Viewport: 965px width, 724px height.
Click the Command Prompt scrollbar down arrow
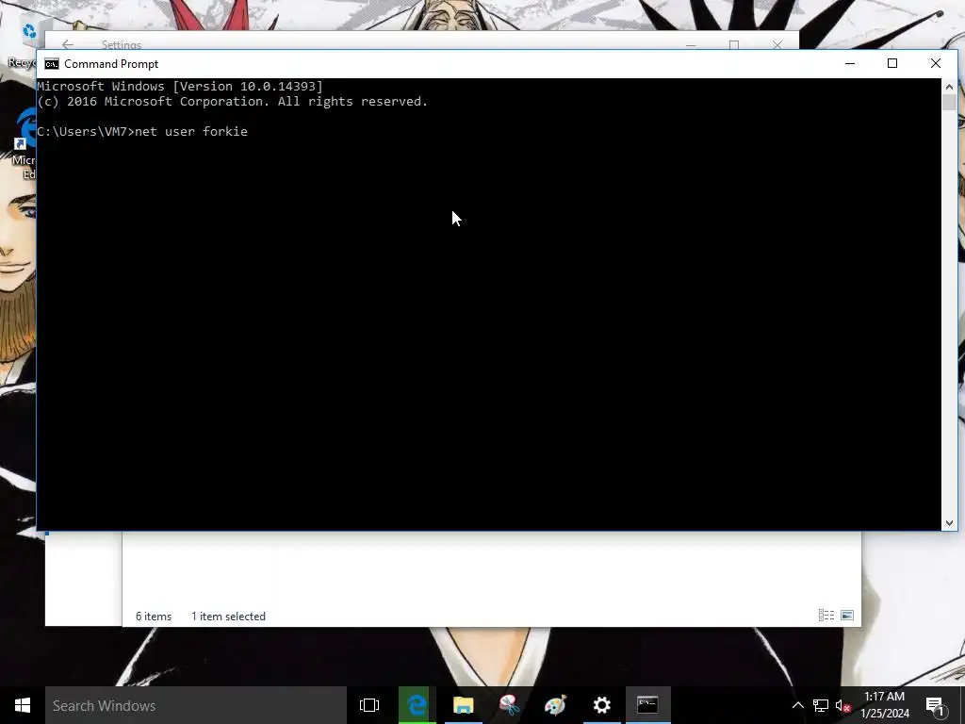(949, 522)
